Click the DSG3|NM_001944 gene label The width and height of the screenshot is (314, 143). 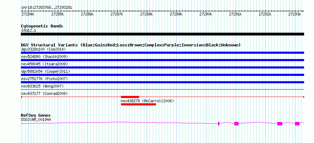[x=36, y=120]
